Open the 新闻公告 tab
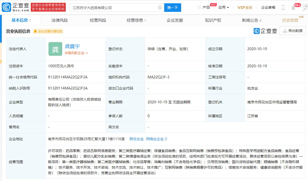Screen dimensions: 308x181 pos(252,20)
